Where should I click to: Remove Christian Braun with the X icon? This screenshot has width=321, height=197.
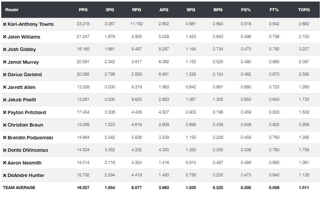(x=5, y=125)
